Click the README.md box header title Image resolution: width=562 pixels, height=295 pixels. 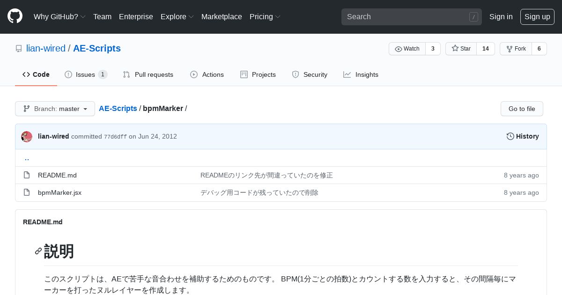point(43,222)
